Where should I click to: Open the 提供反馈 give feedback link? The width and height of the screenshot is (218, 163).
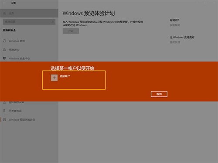click(175, 42)
